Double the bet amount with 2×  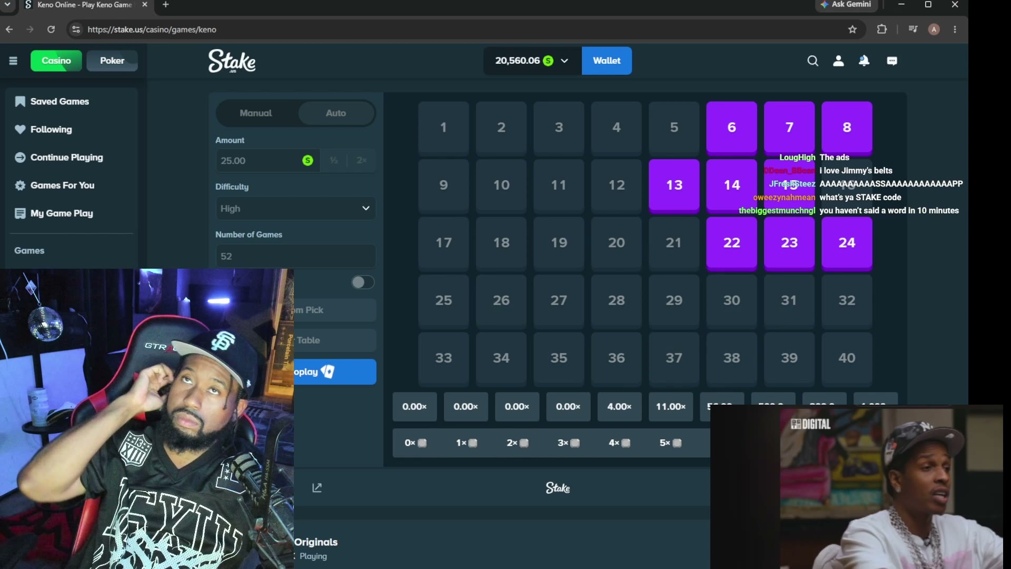(362, 161)
